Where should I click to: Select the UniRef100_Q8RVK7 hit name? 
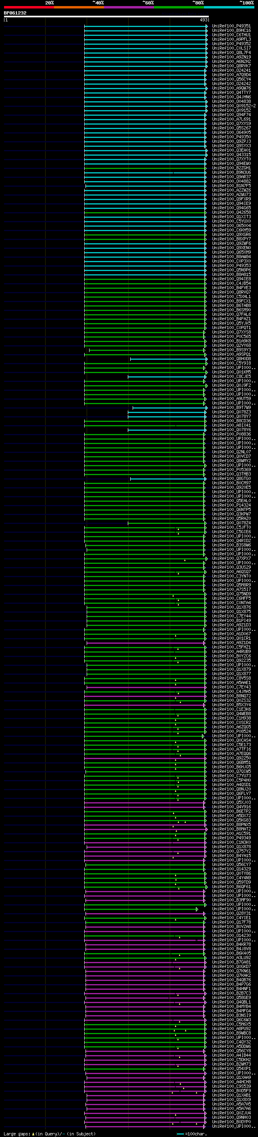point(231,66)
